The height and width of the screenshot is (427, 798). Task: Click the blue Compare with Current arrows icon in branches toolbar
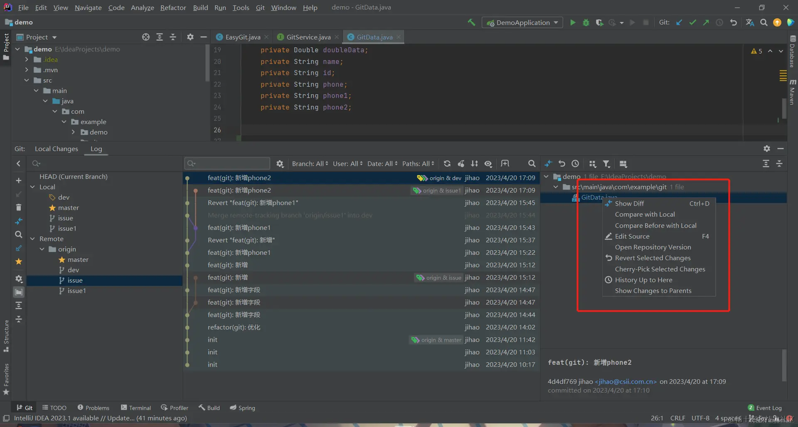tap(19, 221)
